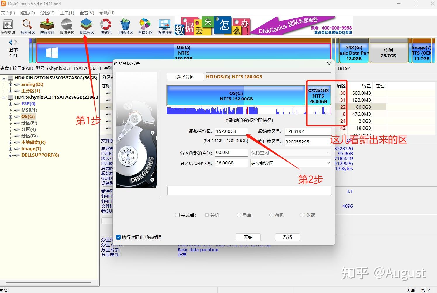Select the 重启 (restart) radio option
Image resolution: width=437 pixels, height=293 pixels.
pos(239,215)
